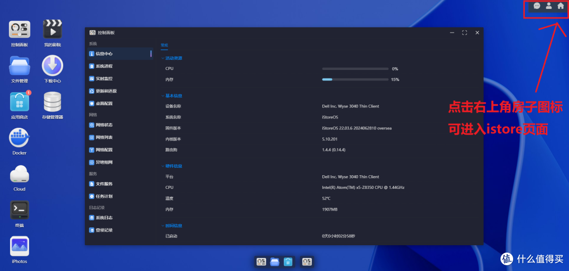Click the 路由狗 version 1.4.4 (0.14.4)
The image size is (569, 271).
(334, 150)
